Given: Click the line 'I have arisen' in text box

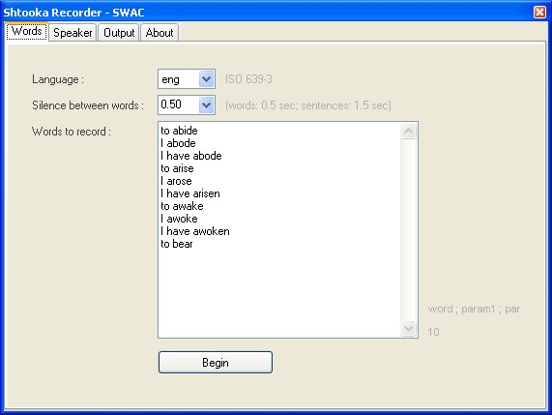Looking at the screenshot, I should click(x=190, y=193).
